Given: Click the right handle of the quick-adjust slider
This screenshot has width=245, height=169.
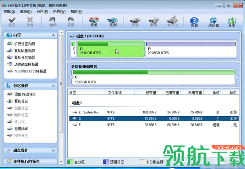Looking at the screenshot, I should pyautogui.click(x=236, y=77).
